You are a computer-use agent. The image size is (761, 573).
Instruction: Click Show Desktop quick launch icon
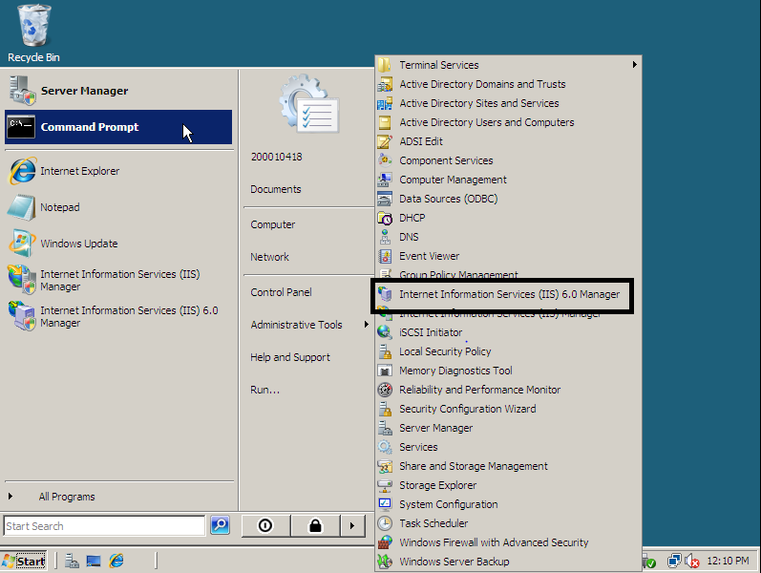pyautogui.click(x=94, y=562)
